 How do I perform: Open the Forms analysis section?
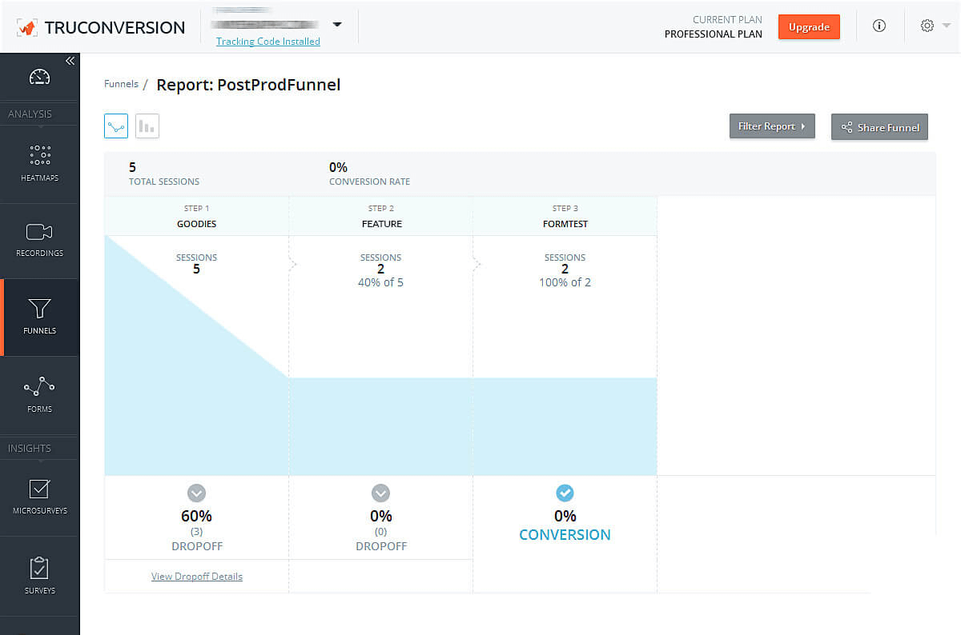(x=39, y=395)
